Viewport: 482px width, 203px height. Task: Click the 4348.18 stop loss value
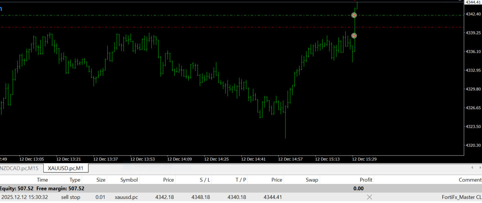tap(201, 197)
